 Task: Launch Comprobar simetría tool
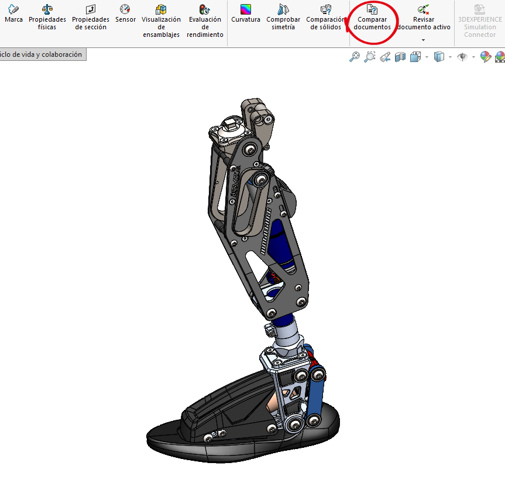(283, 18)
